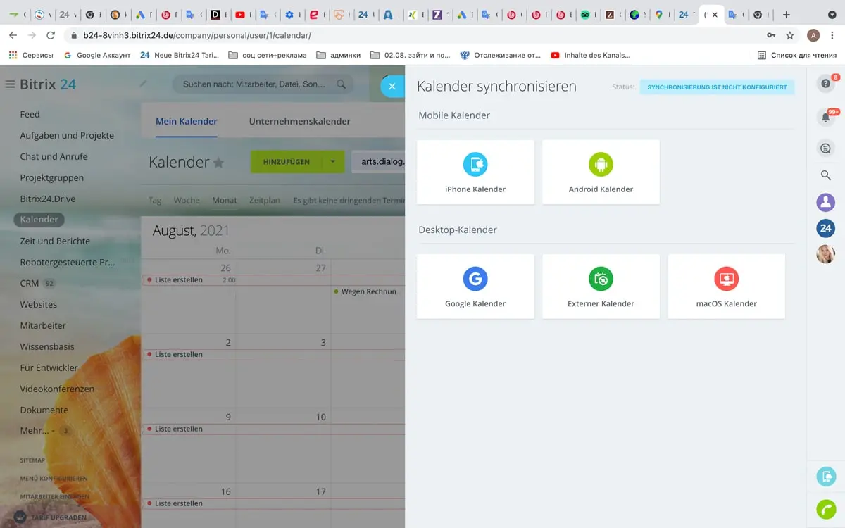Reload the page with the refresh icon
The height and width of the screenshot is (528, 845).
click(51, 35)
